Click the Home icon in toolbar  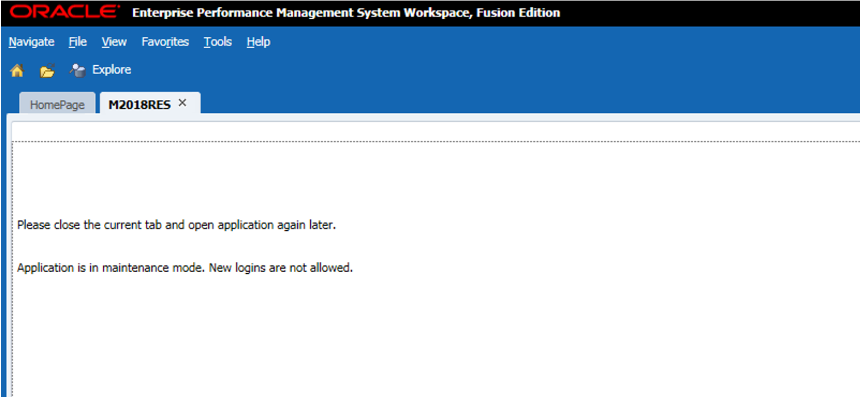(17, 71)
